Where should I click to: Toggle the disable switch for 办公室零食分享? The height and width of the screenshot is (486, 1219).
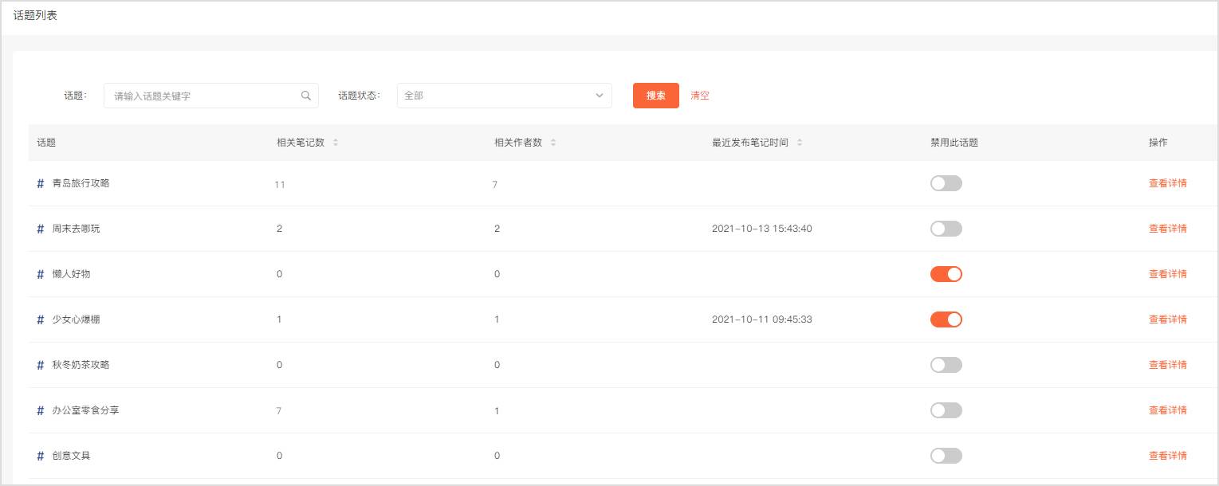(946, 410)
